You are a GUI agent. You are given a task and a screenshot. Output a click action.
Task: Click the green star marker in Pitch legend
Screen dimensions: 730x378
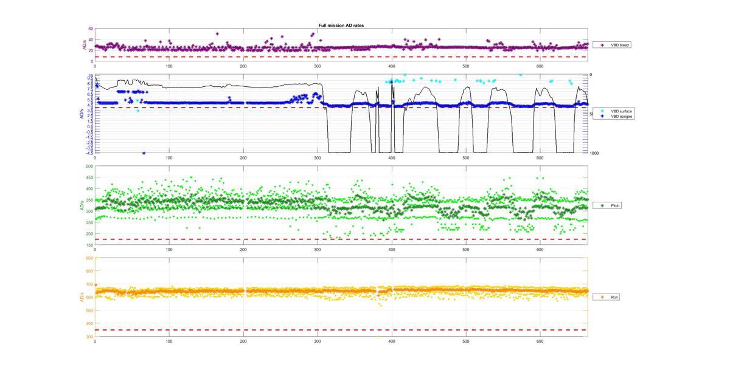tap(603, 206)
